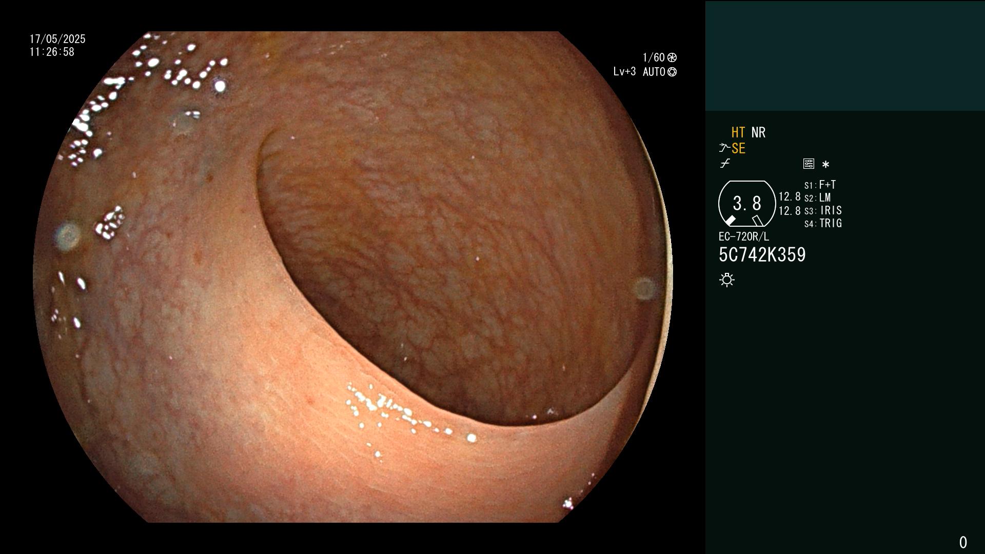The image size is (985, 554).
Task: Click the AUTO iris mode icon
Action: pos(672,72)
